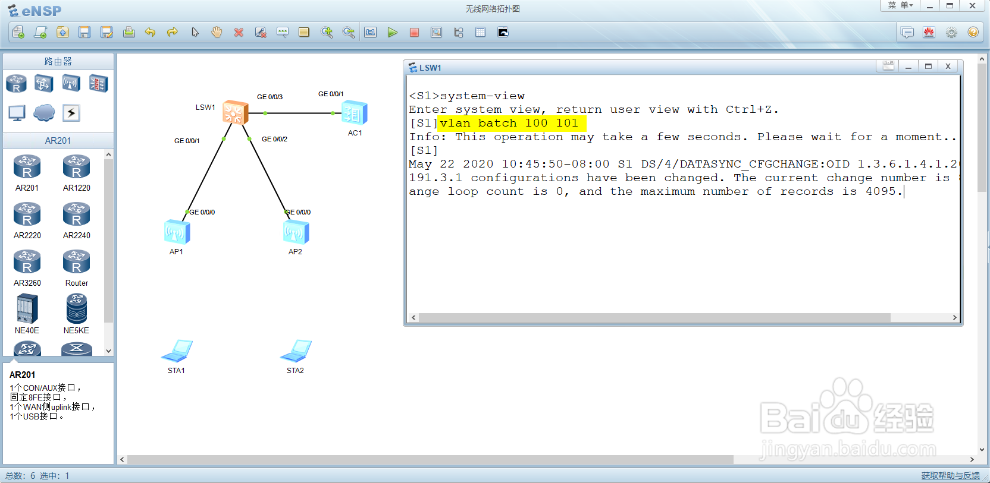Undo the last action
The image size is (990, 483).
pyautogui.click(x=150, y=32)
